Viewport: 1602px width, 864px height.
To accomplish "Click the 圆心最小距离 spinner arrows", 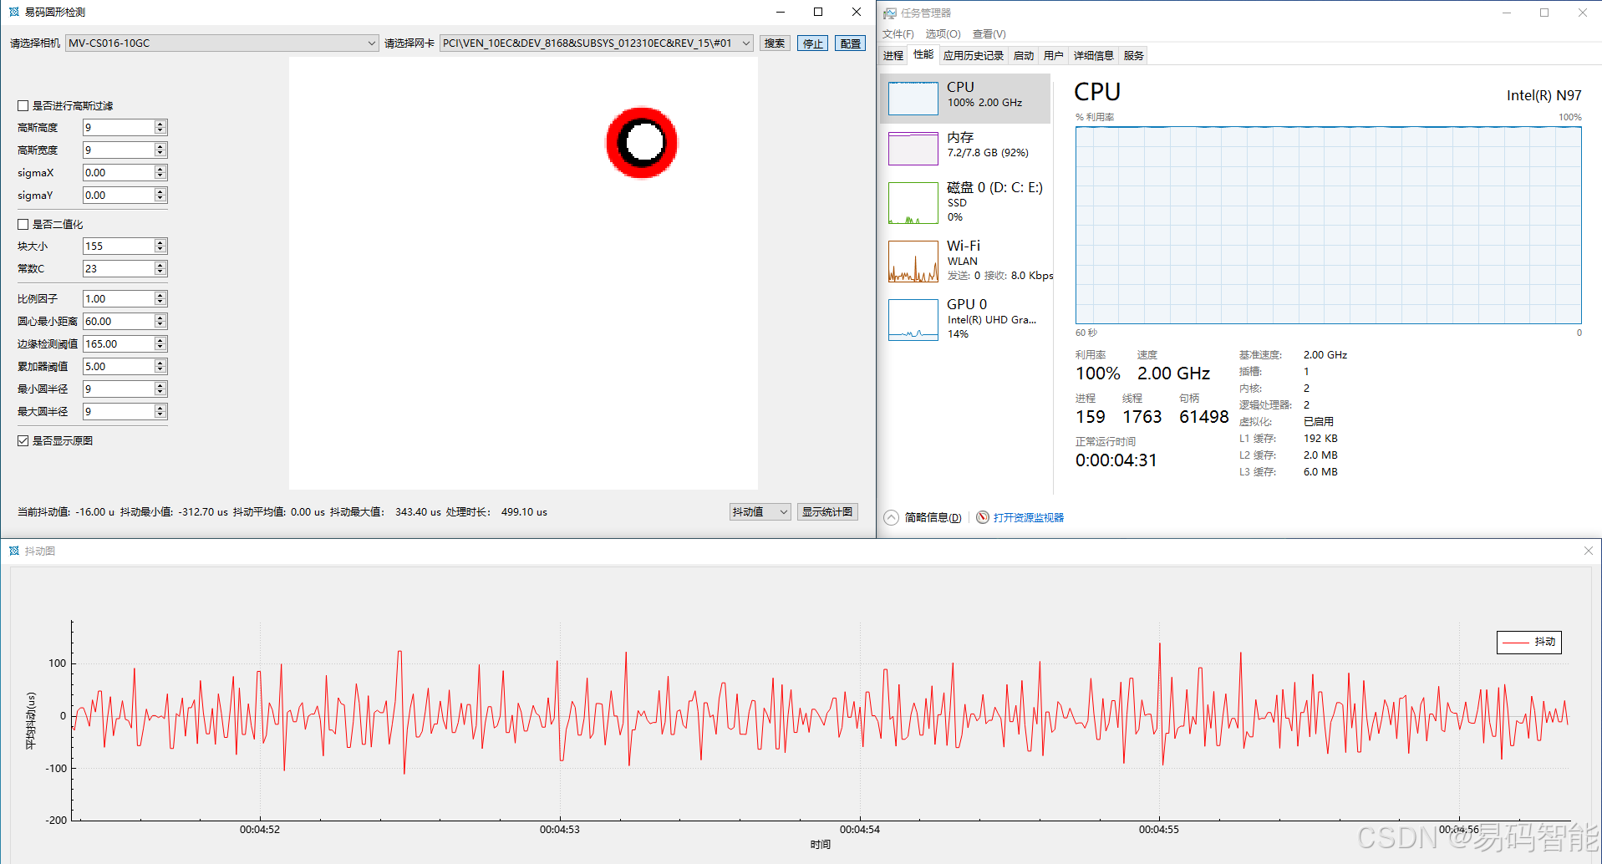I will (x=160, y=321).
